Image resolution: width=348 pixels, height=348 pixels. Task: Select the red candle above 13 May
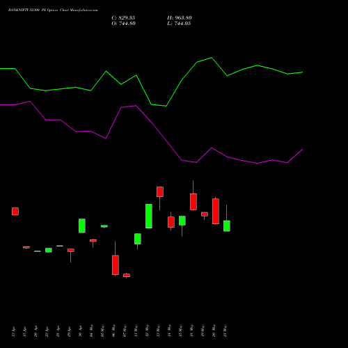pyautogui.click(x=160, y=191)
